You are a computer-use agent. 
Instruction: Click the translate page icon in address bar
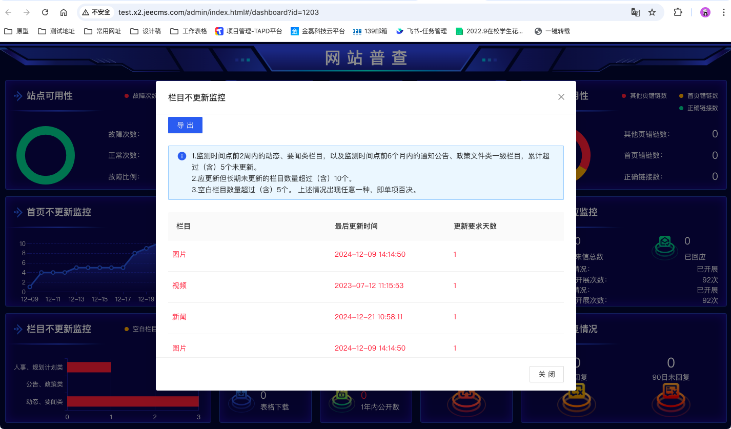pos(635,12)
